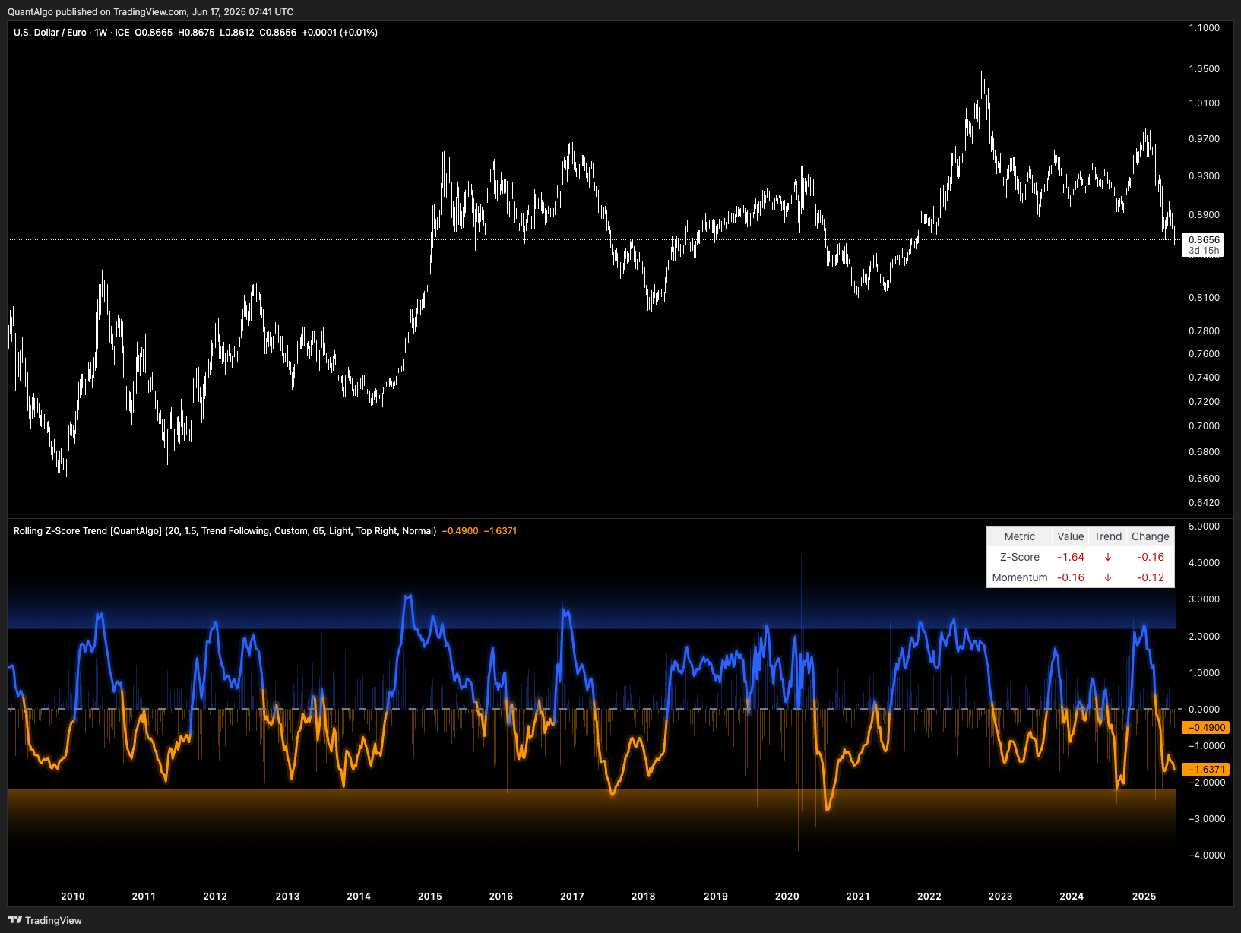Click the 2018 label on time axis

pos(644,897)
